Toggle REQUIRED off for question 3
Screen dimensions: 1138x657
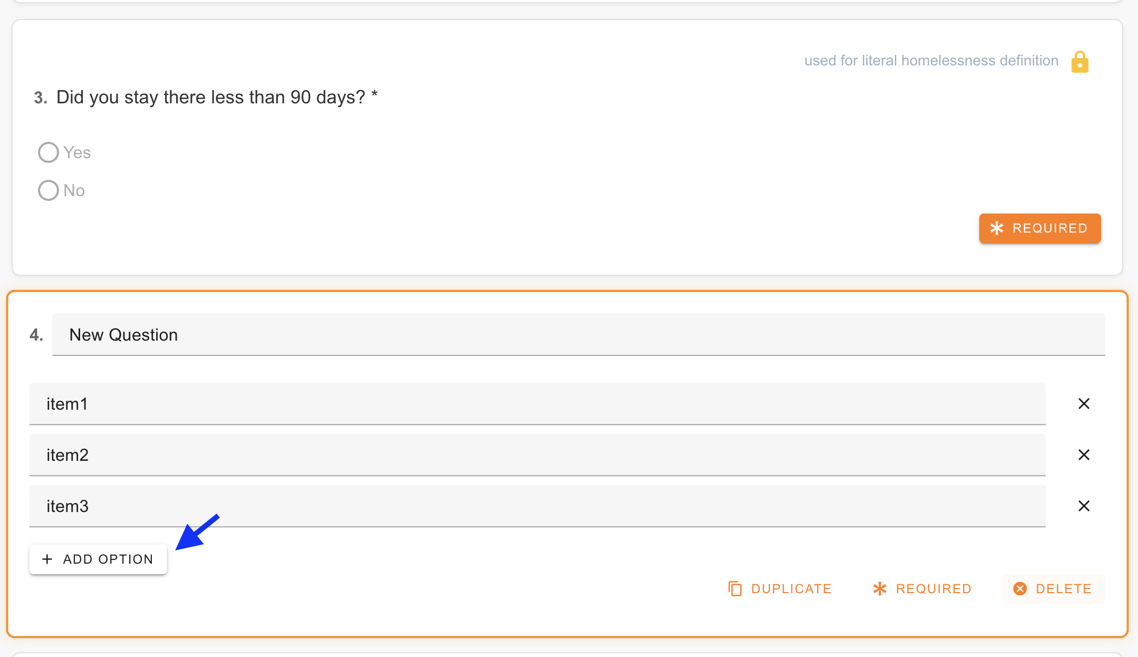(x=1039, y=228)
